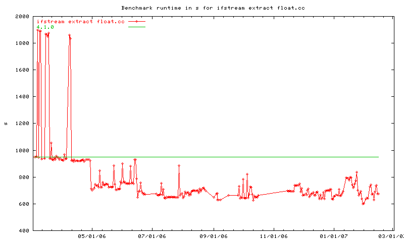Click the green legend line sample
The image size is (404, 242).
coord(137,27)
